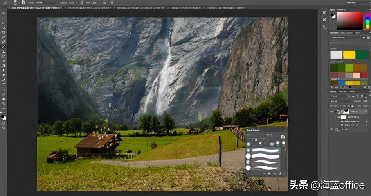This screenshot has height=196, width=371.
Task: Select the Hand tool
Action: point(3,99)
